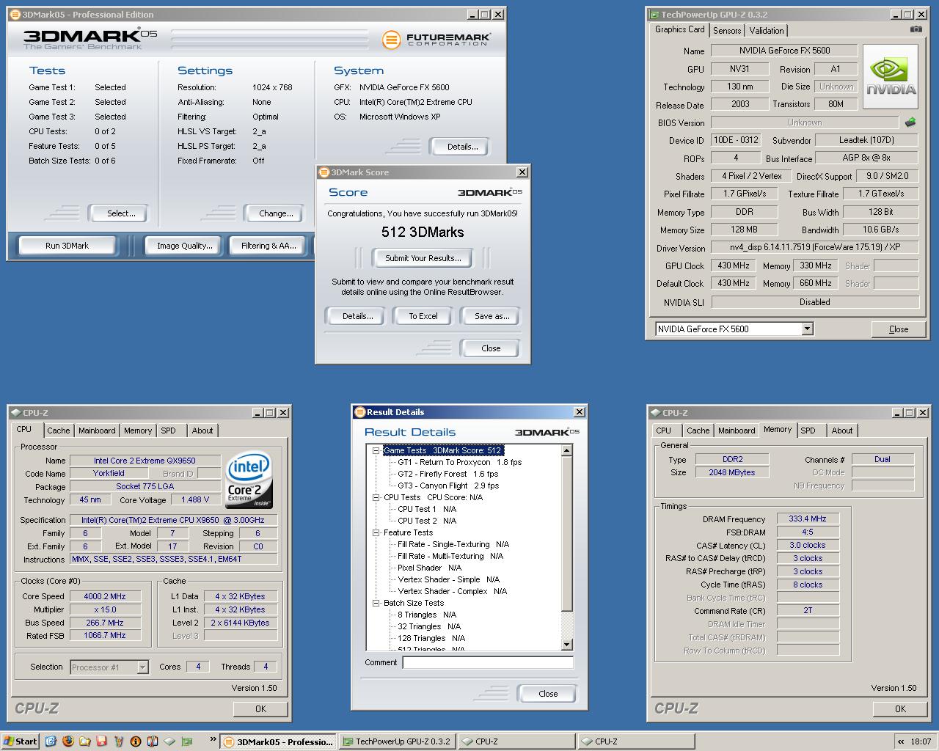Click the Futuremark Corporation logo
The image size is (939, 751).
click(436, 40)
